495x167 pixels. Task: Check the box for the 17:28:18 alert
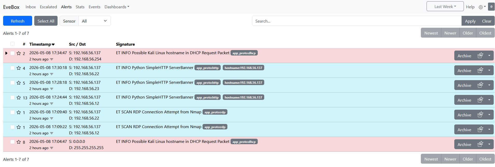point(12,83)
